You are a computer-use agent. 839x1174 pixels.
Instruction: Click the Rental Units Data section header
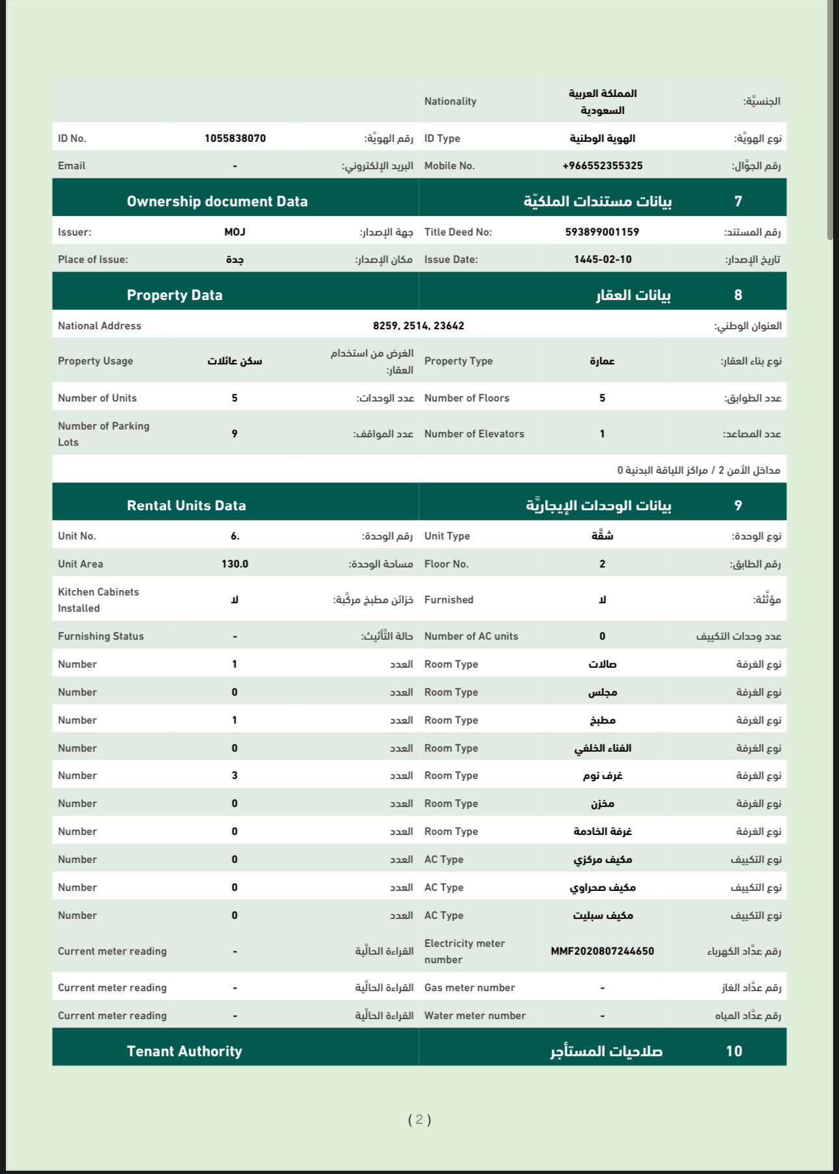(x=186, y=506)
